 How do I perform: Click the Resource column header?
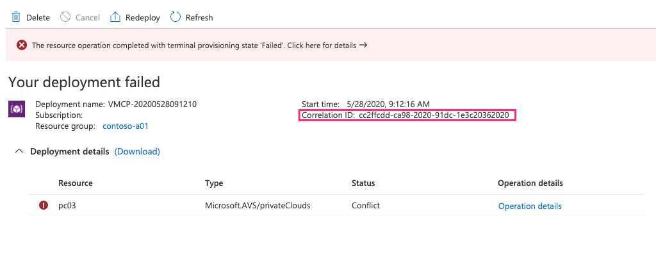pyautogui.click(x=76, y=183)
